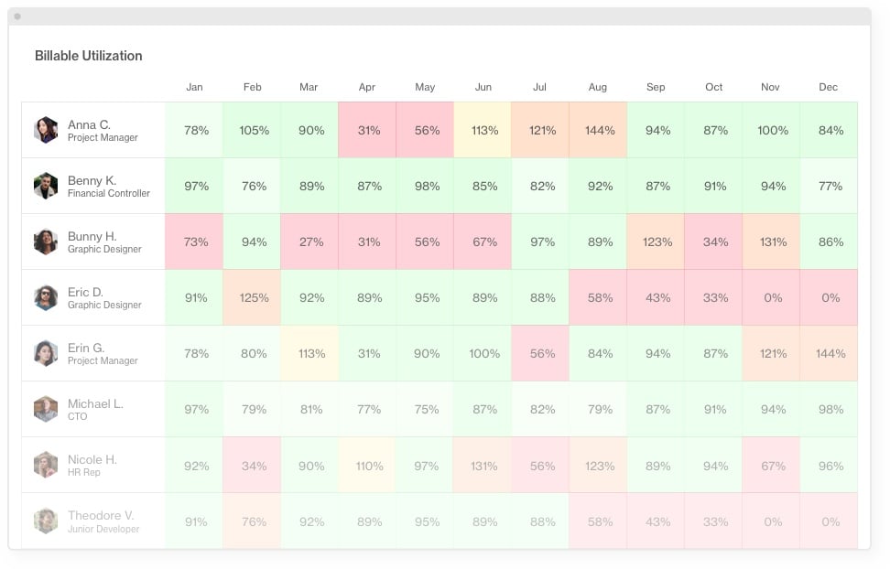Click Anna C.'s profile avatar
This screenshot has height=569, width=890.
tap(46, 130)
